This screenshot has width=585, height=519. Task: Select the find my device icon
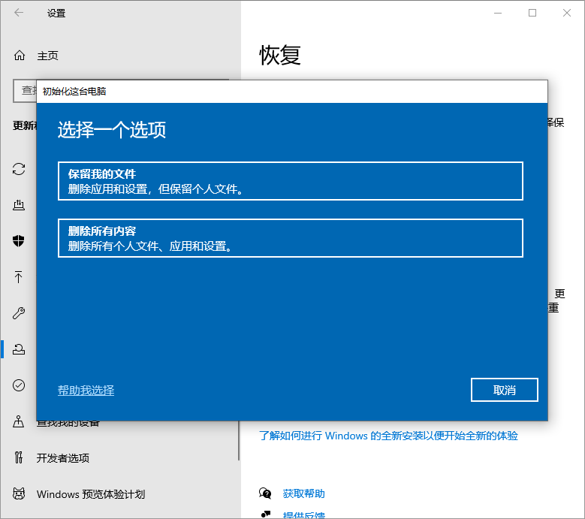(19, 421)
